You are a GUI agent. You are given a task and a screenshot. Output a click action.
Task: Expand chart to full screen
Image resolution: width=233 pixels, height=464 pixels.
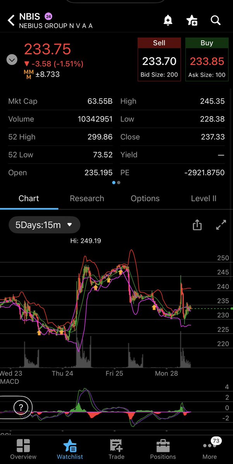coord(221,225)
